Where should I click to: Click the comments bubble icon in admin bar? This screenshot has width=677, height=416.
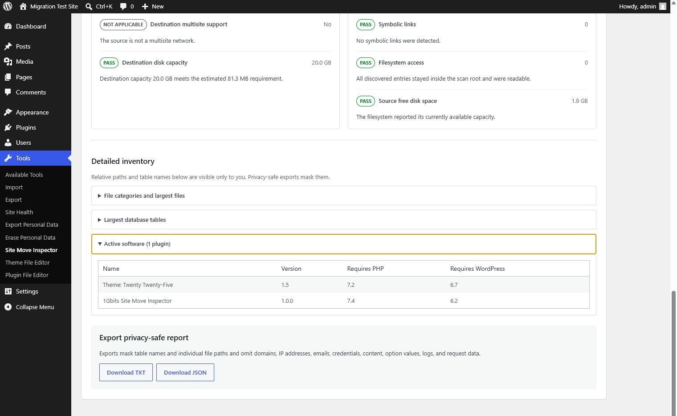point(123,6)
